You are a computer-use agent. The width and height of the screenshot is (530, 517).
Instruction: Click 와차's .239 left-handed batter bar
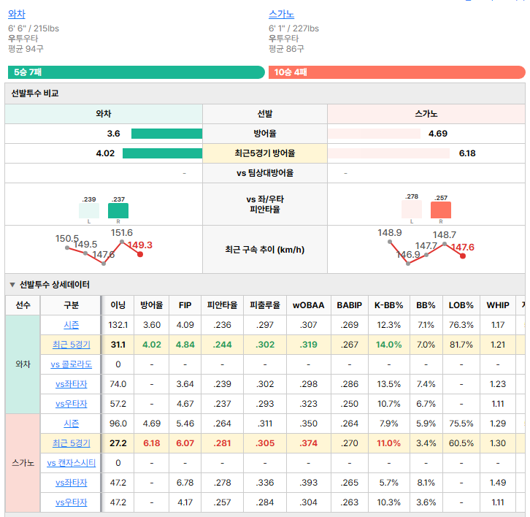(89, 210)
